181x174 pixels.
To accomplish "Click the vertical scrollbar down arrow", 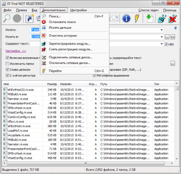I will 177,159.
